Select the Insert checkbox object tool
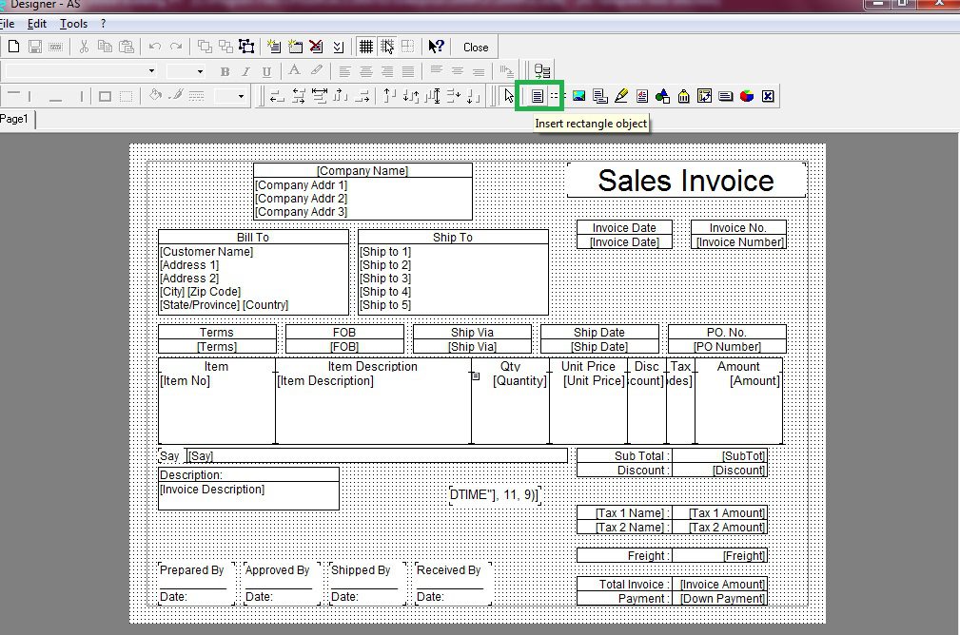The height and width of the screenshot is (635, 960). [768, 96]
